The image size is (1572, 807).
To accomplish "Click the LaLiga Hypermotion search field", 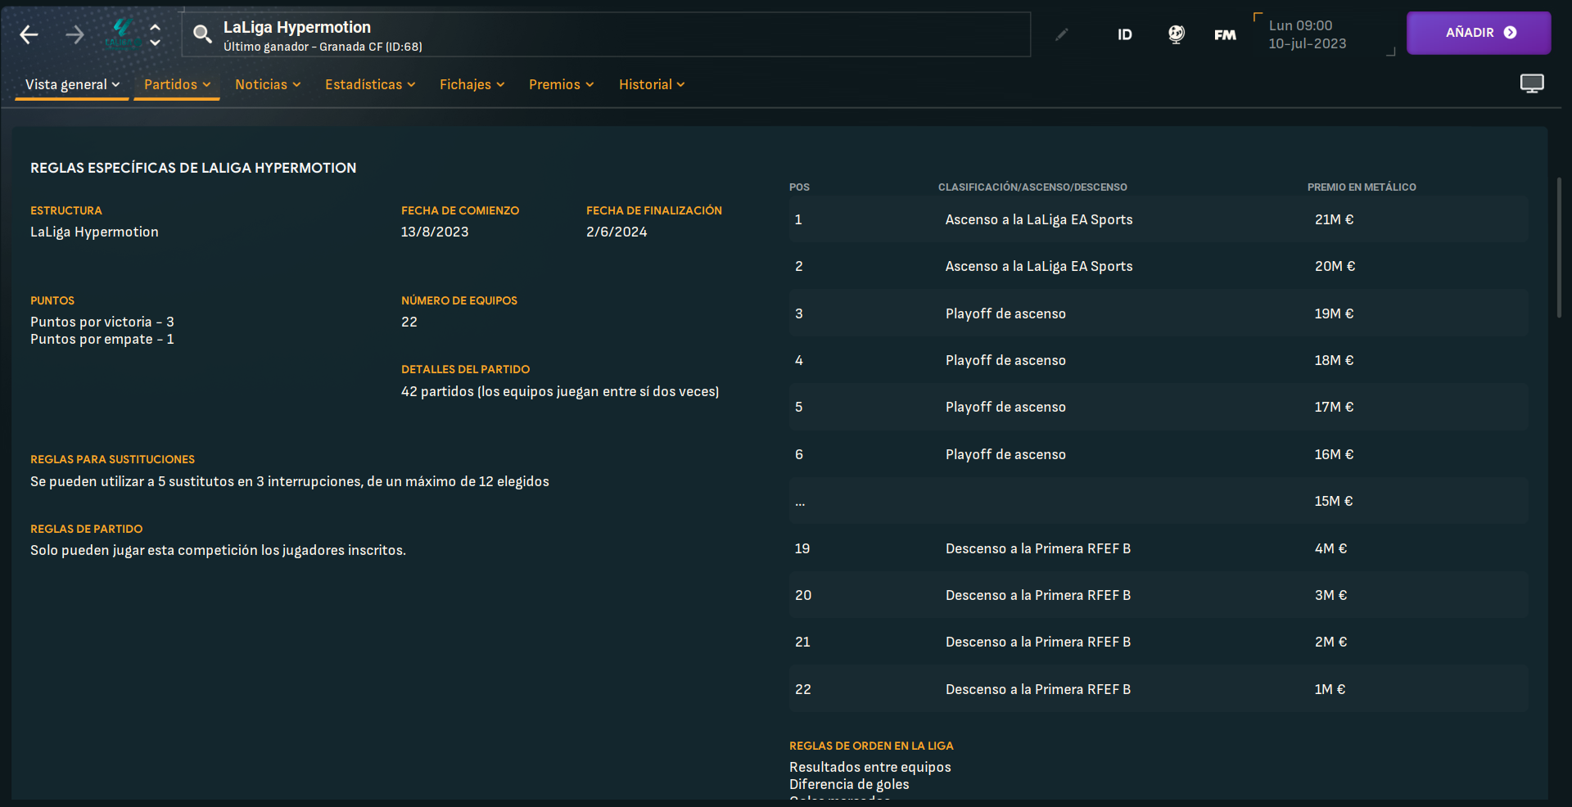I will 606,34.
